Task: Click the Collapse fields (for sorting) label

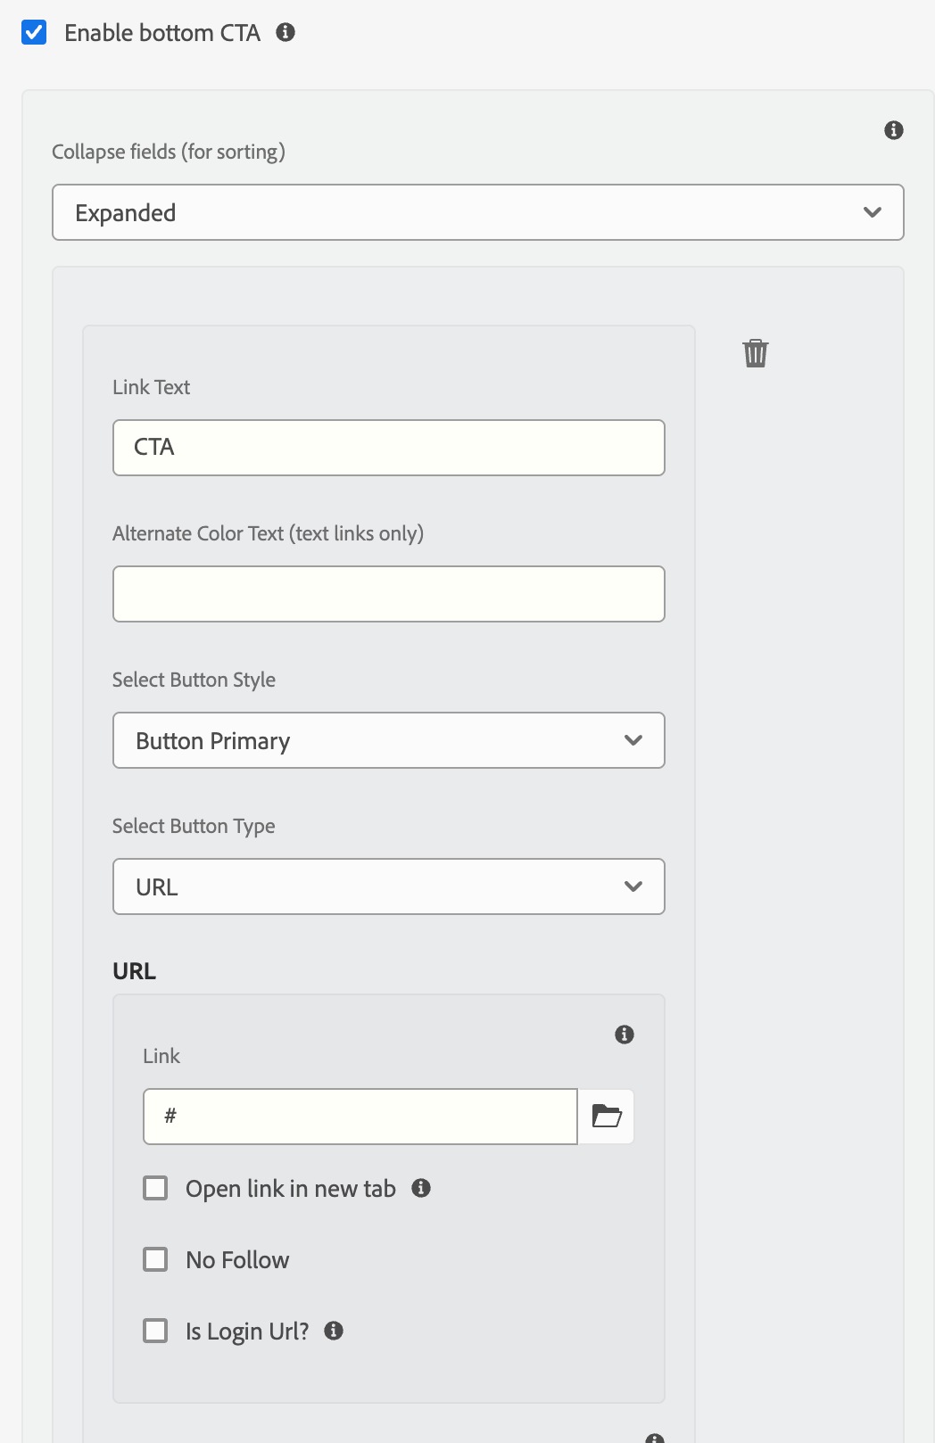Action: pyautogui.click(x=168, y=152)
